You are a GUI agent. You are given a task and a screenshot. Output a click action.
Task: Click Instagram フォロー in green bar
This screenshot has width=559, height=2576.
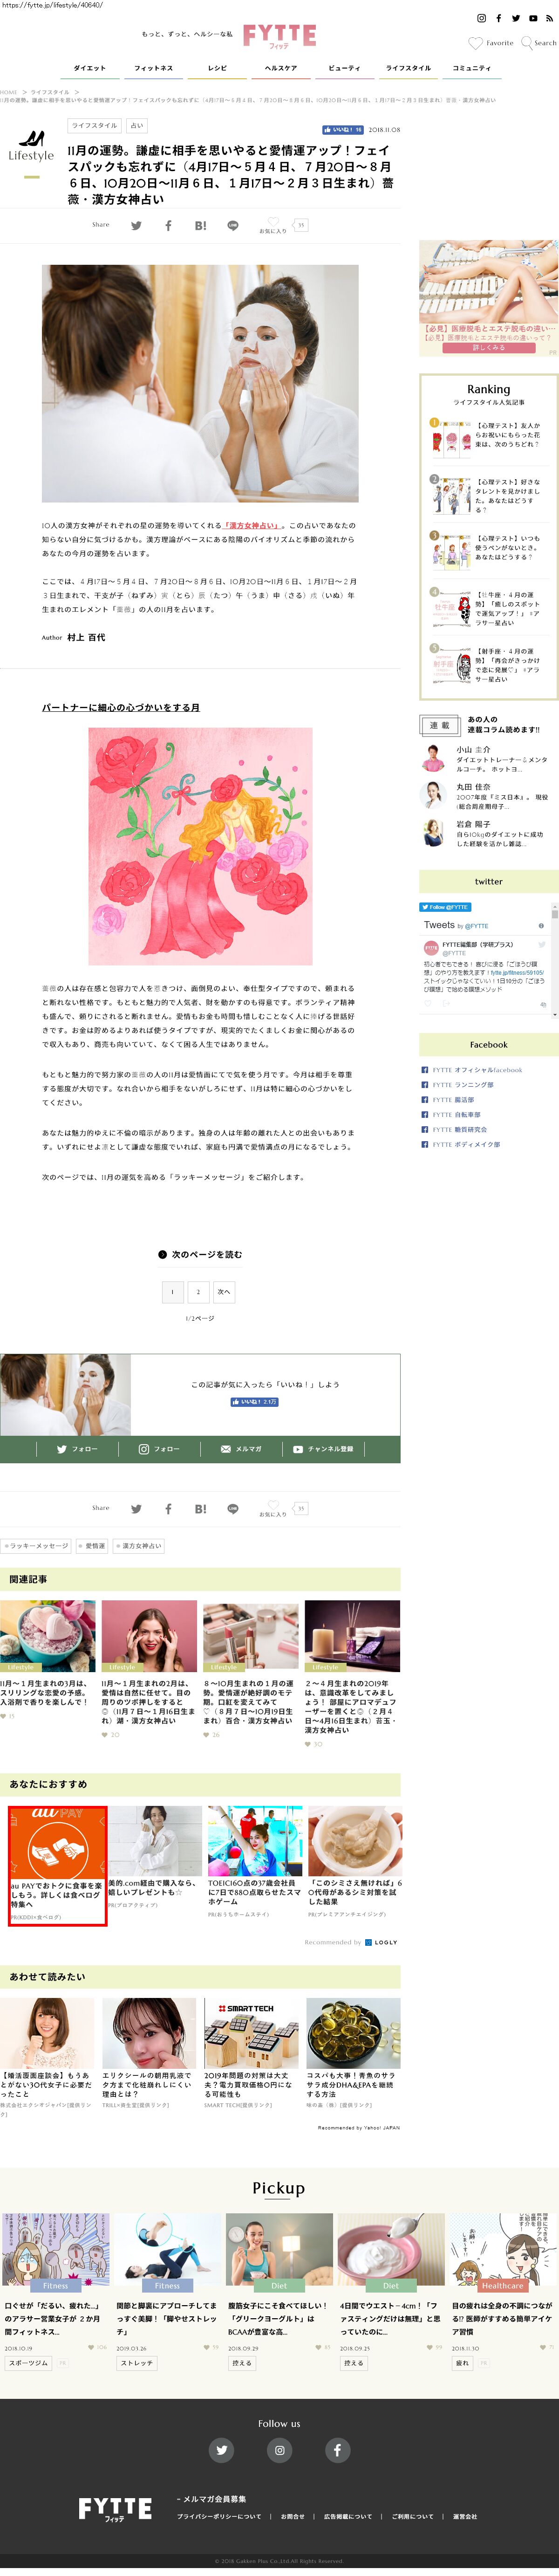click(x=159, y=1449)
